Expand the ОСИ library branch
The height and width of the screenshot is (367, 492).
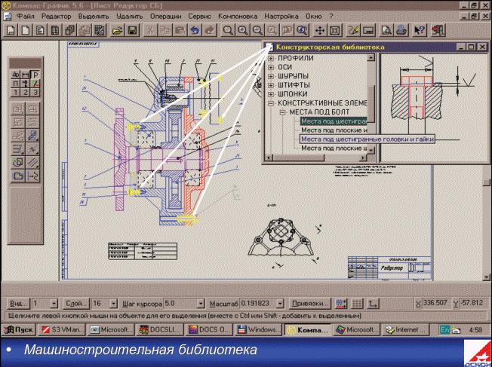(x=271, y=67)
